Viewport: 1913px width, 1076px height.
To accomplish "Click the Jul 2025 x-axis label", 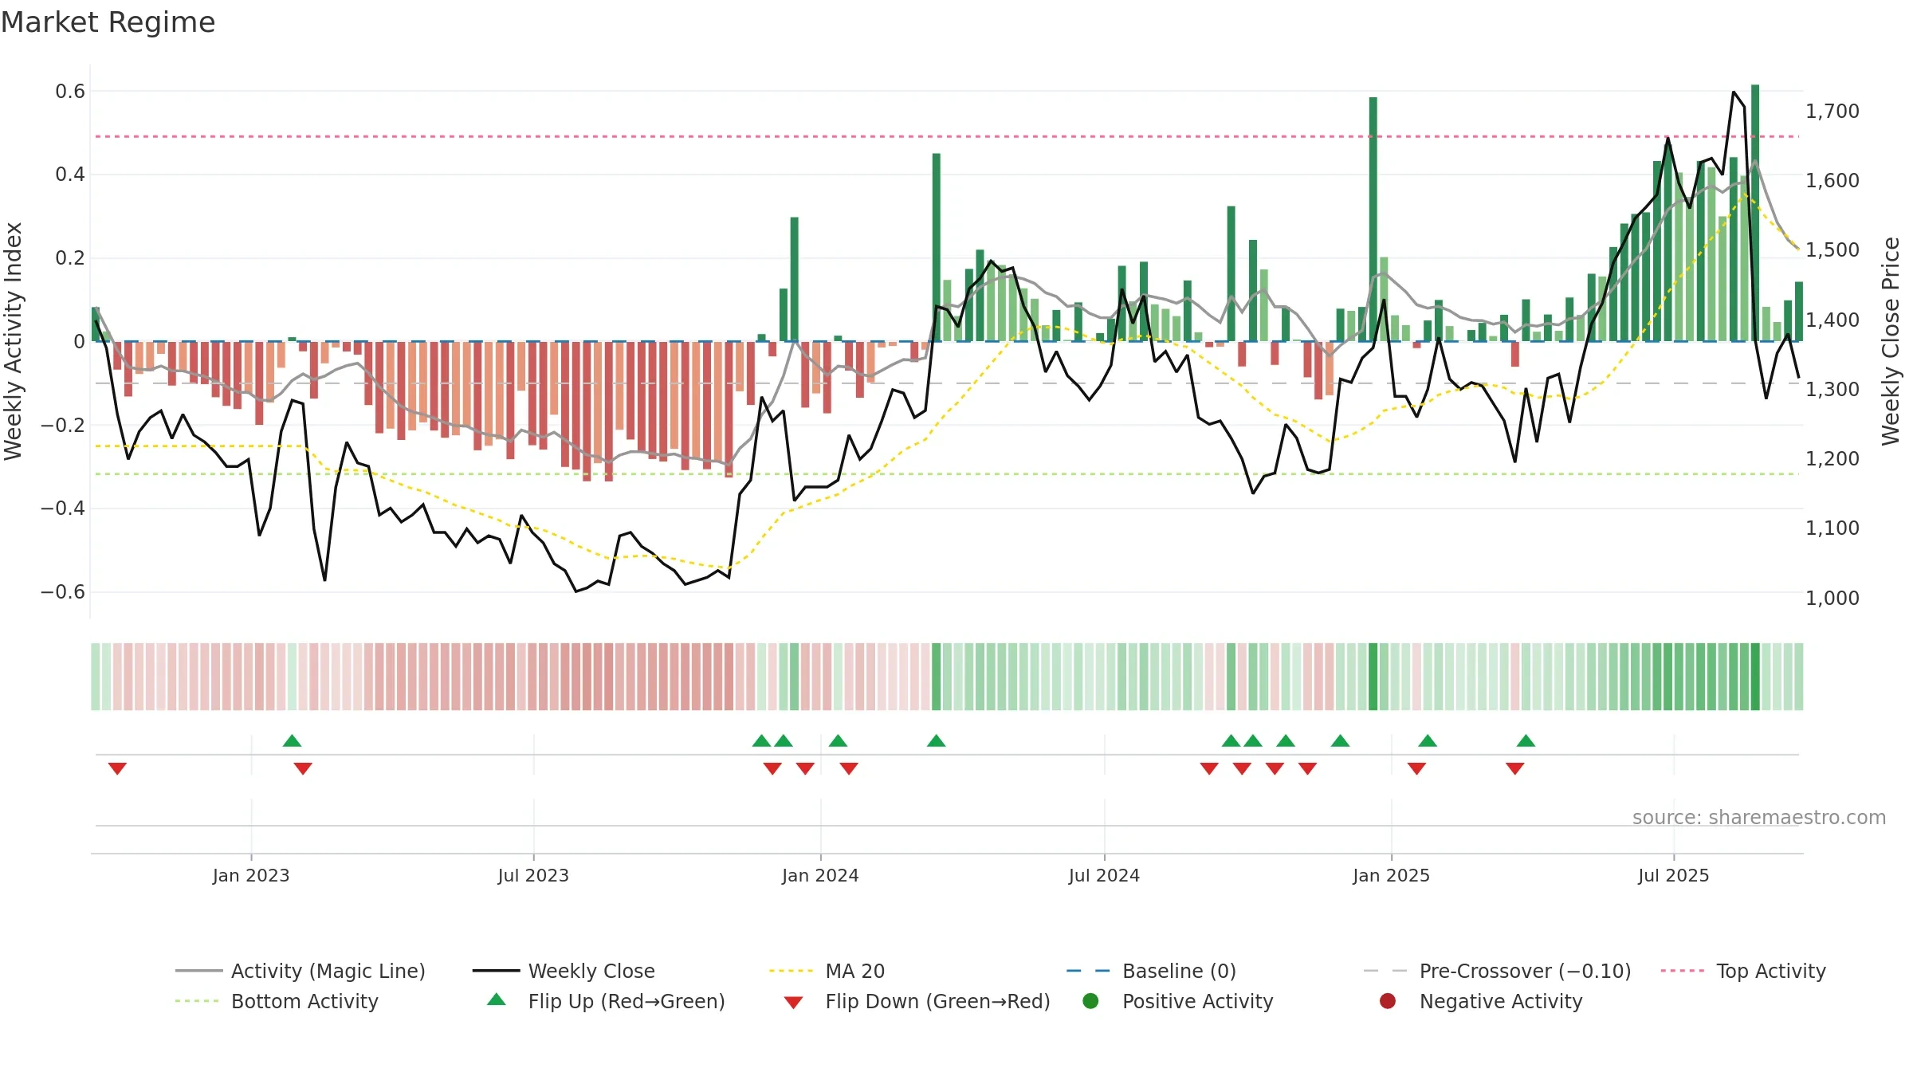I will (1674, 875).
